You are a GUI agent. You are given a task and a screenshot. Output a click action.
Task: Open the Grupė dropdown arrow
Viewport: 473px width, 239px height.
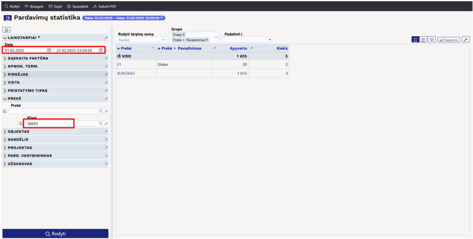pos(217,37)
